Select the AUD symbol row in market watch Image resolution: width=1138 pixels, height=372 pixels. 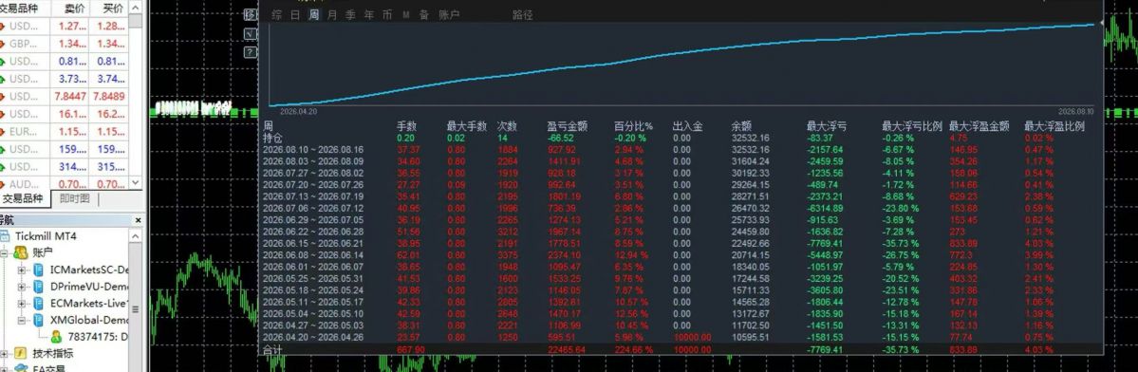point(65,185)
